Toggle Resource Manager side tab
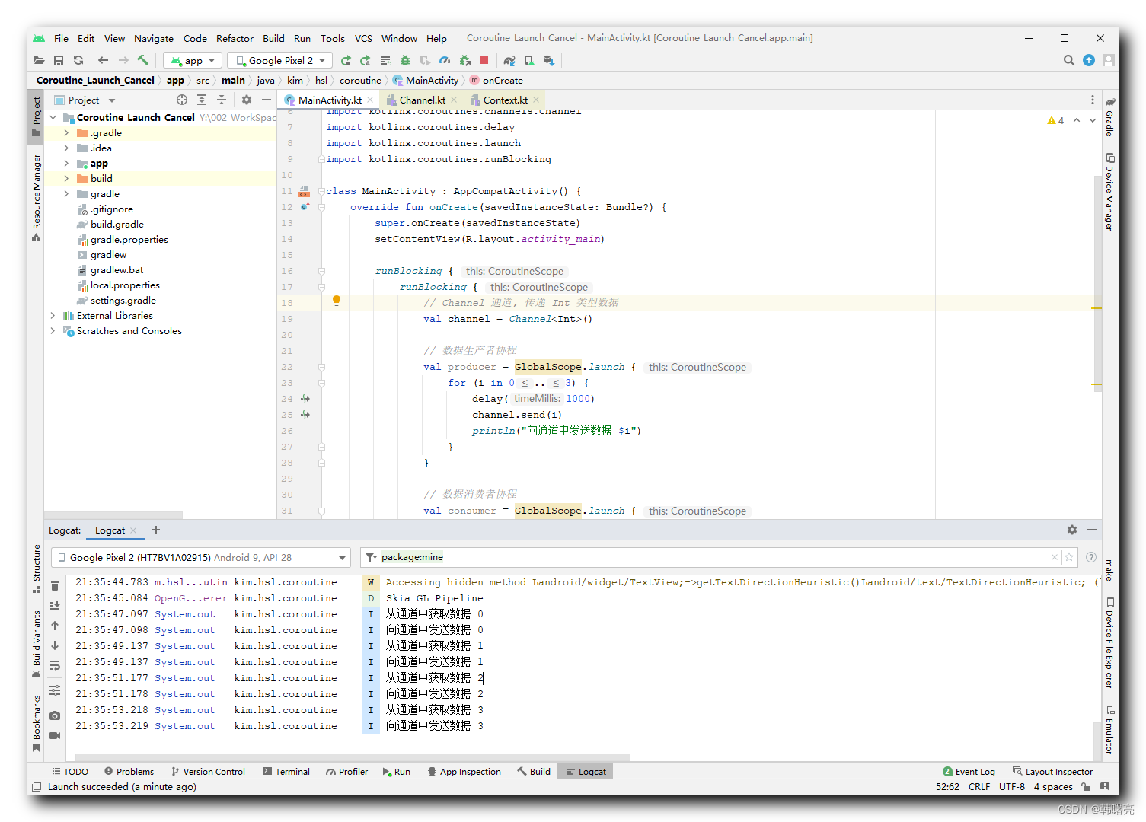This screenshot has width=1146, height=822. [x=36, y=197]
